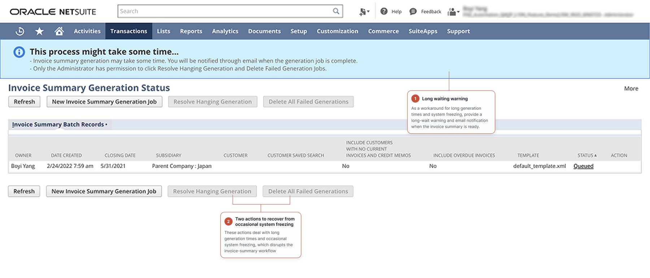Sort by the Date Created column header

pos(66,155)
